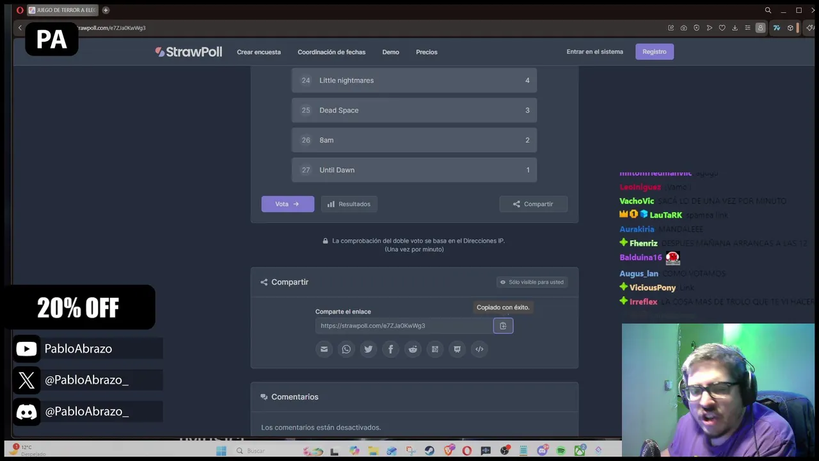Click Entrar en el sistema link
Image resolution: width=819 pixels, height=461 pixels.
pyautogui.click(x=594, y=52)
